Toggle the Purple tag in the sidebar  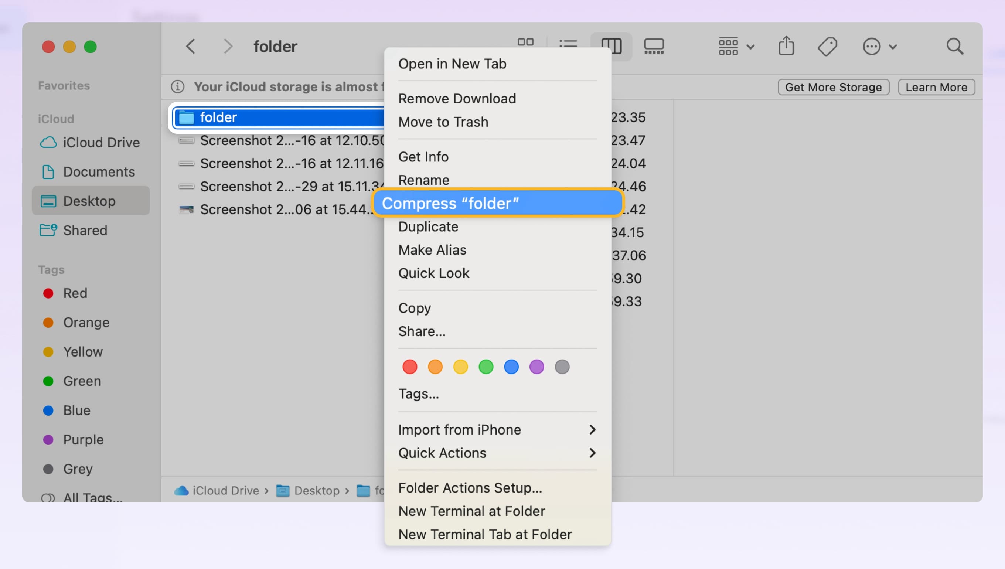coord(83,439)
